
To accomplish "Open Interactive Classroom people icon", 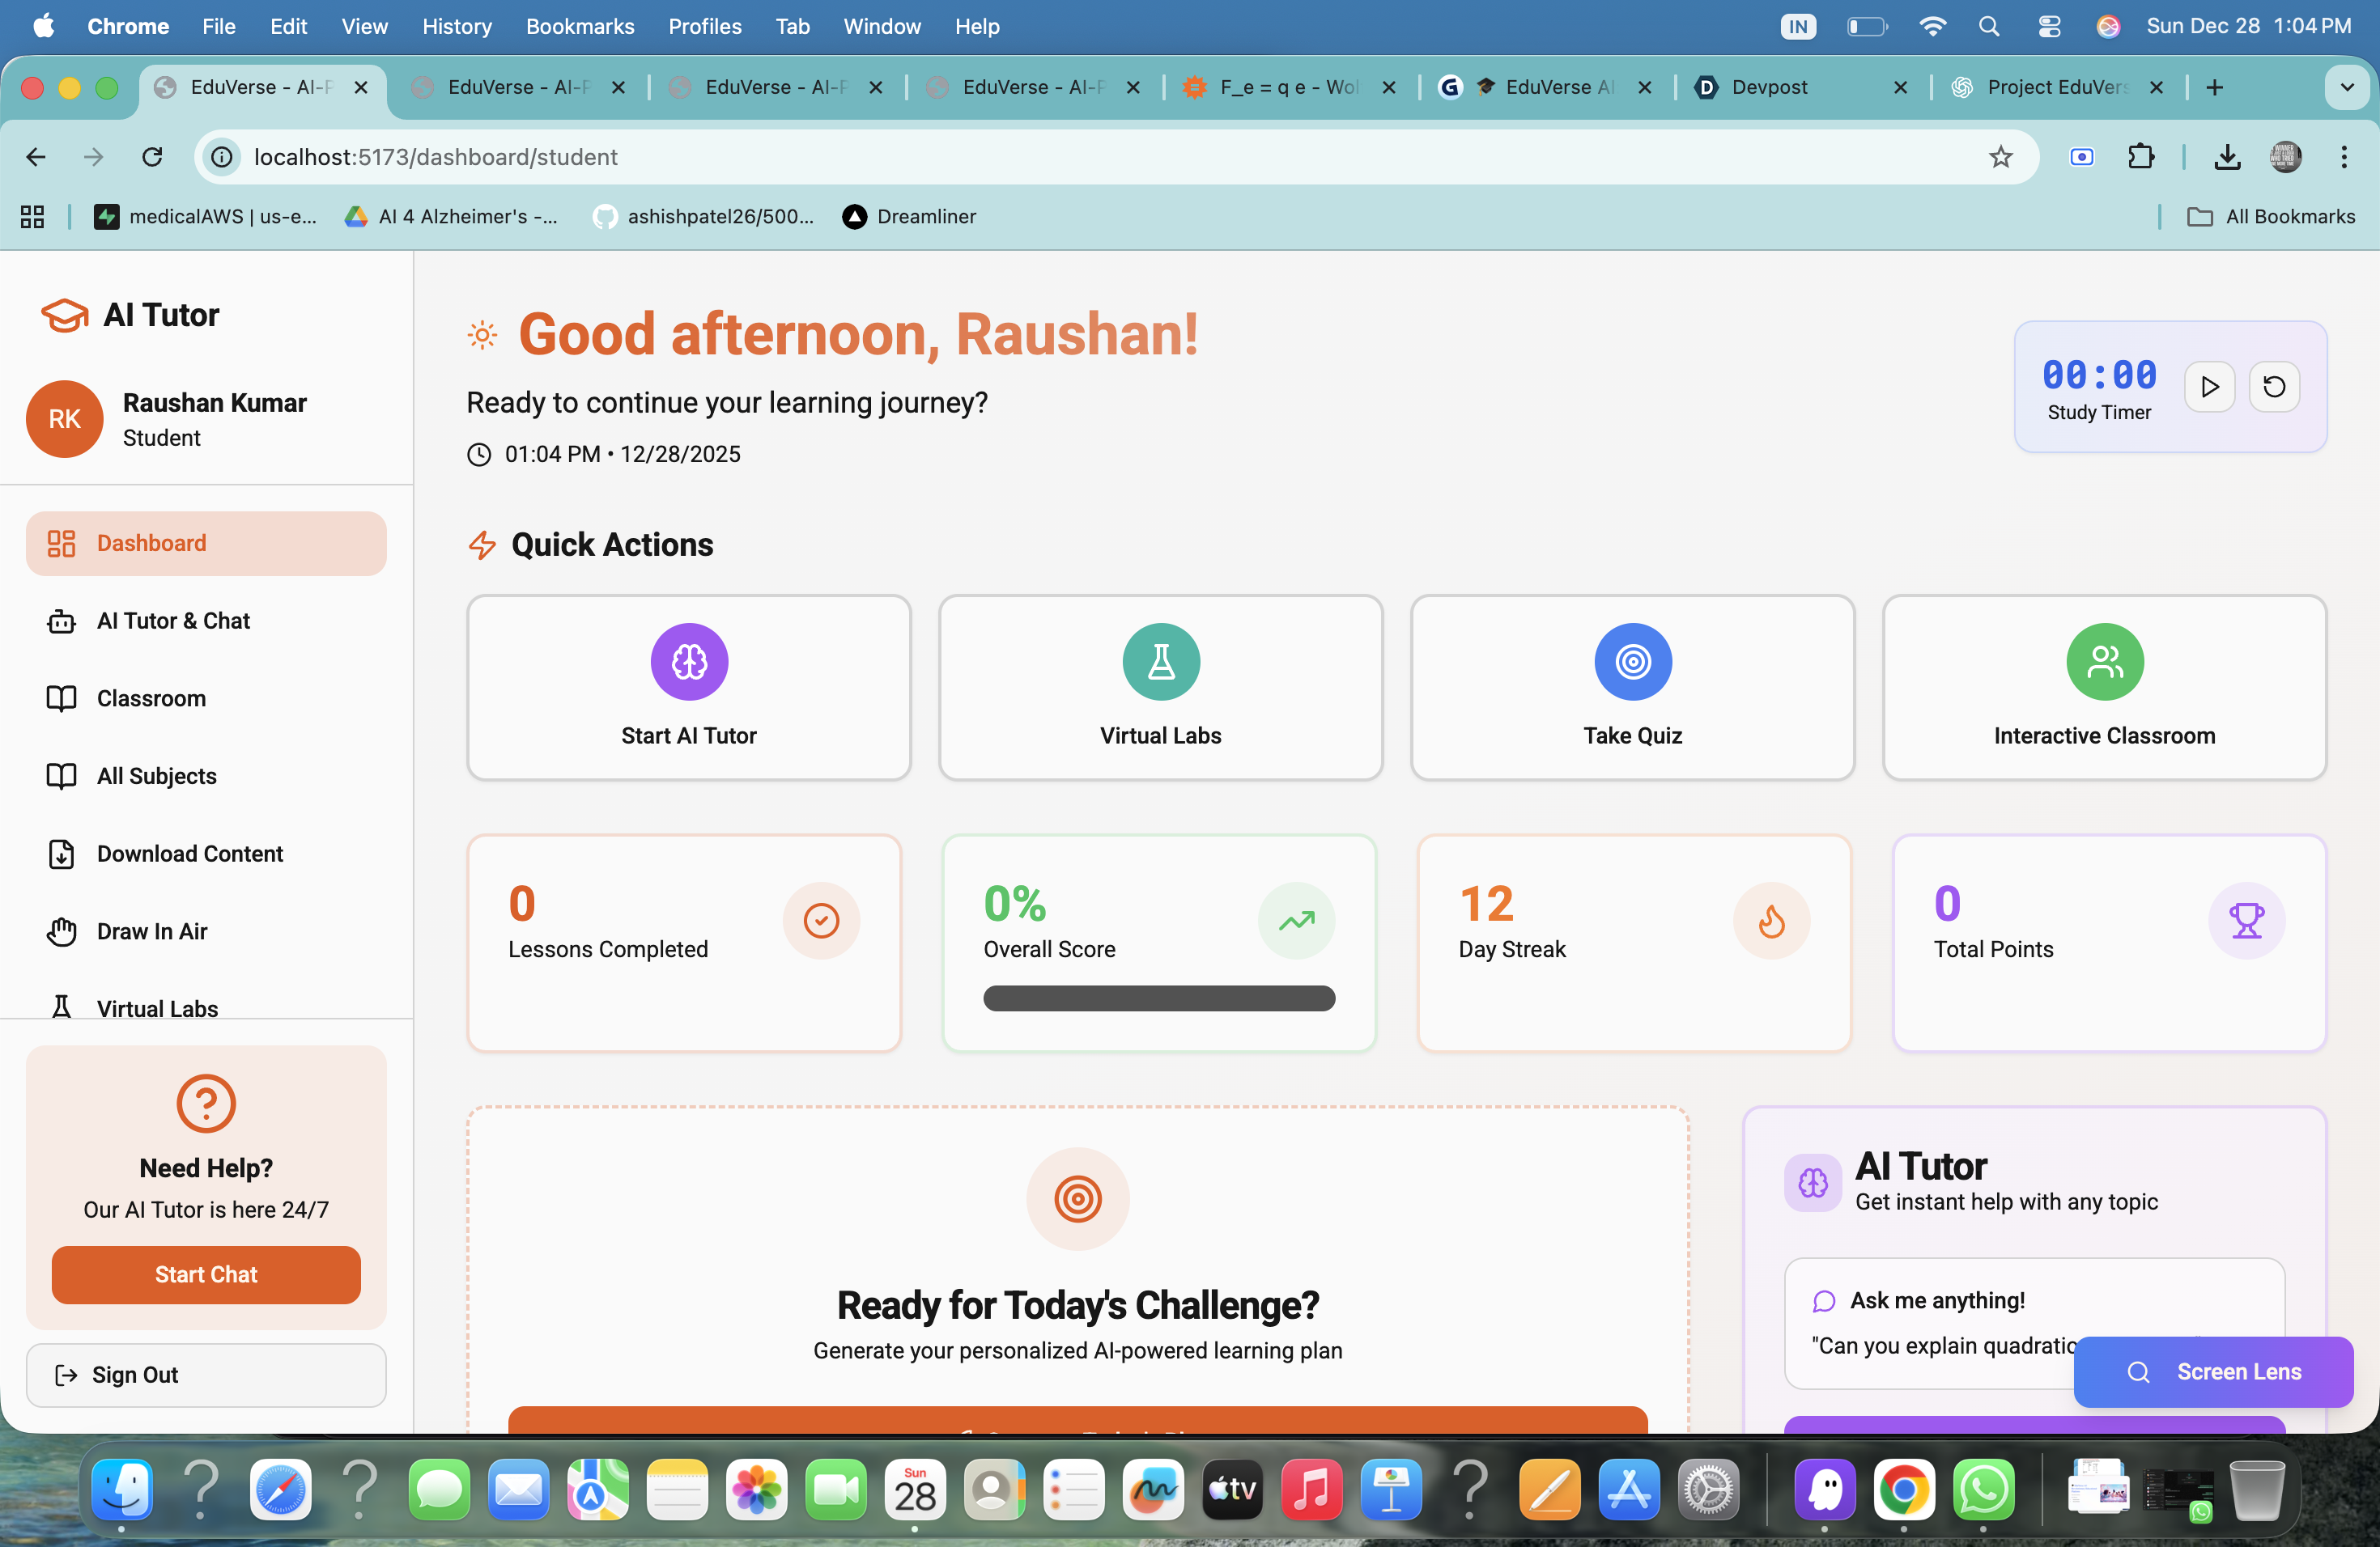I will [x=2104, y=662].
